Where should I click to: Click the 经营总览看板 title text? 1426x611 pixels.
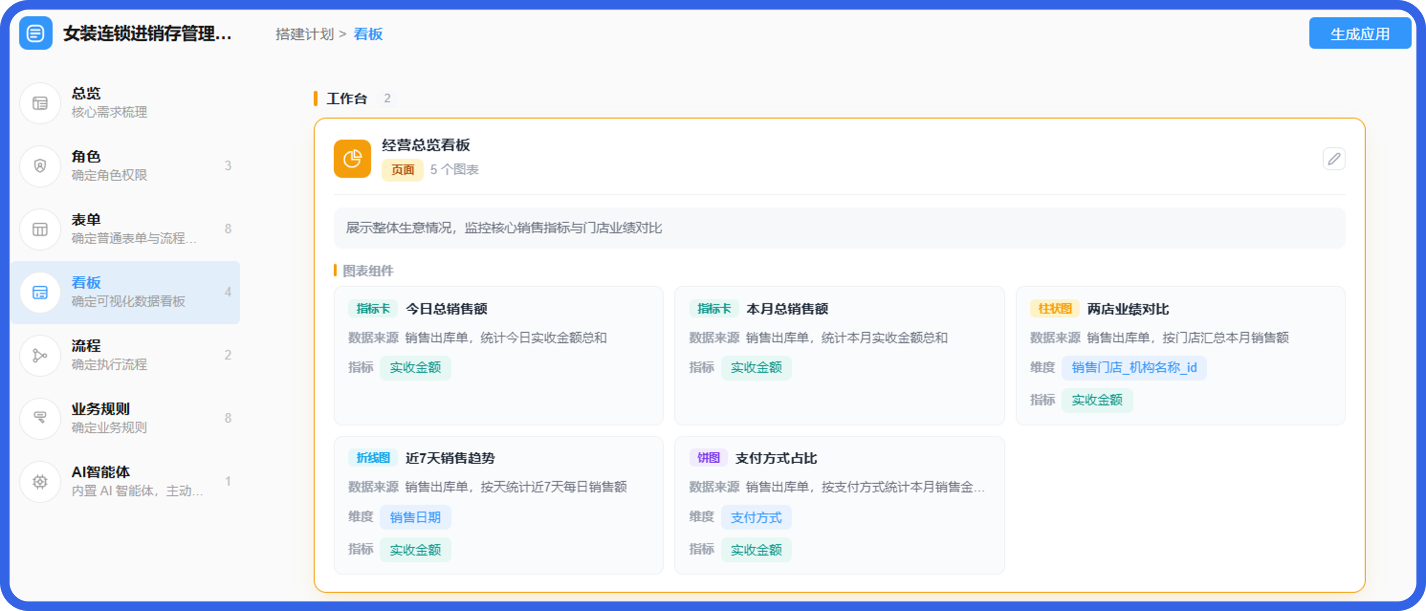(426, 145)
